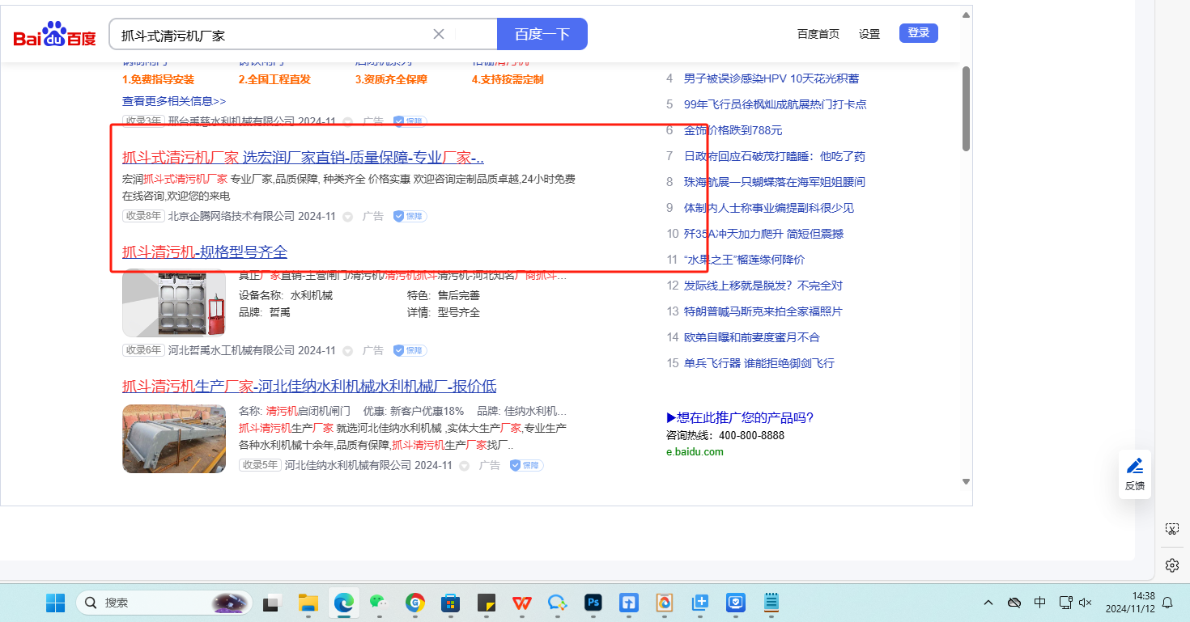Click the 保障 badge for 北京企腾网络技术有限公司
1190x622 pixels.
pos(410,217)
